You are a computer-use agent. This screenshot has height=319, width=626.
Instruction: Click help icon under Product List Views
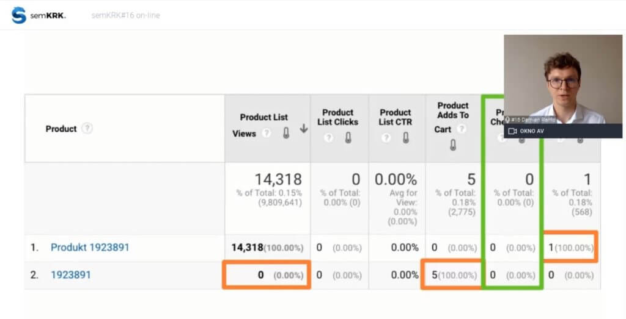[x=267, y=134]
